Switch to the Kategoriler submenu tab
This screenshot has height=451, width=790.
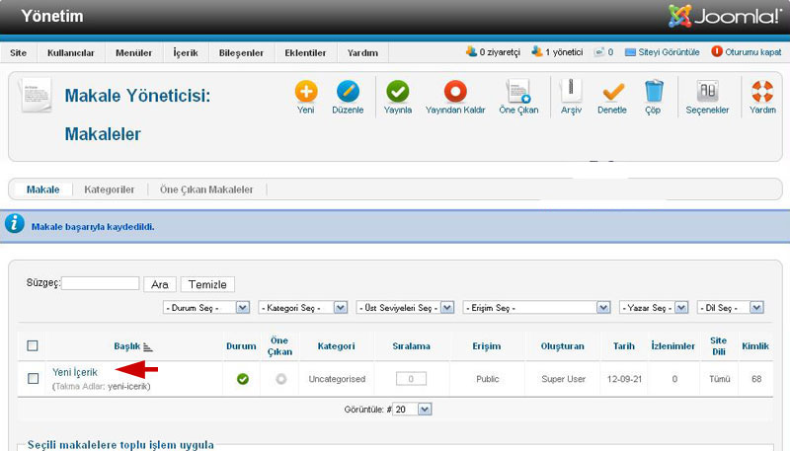tap(110, 189)
